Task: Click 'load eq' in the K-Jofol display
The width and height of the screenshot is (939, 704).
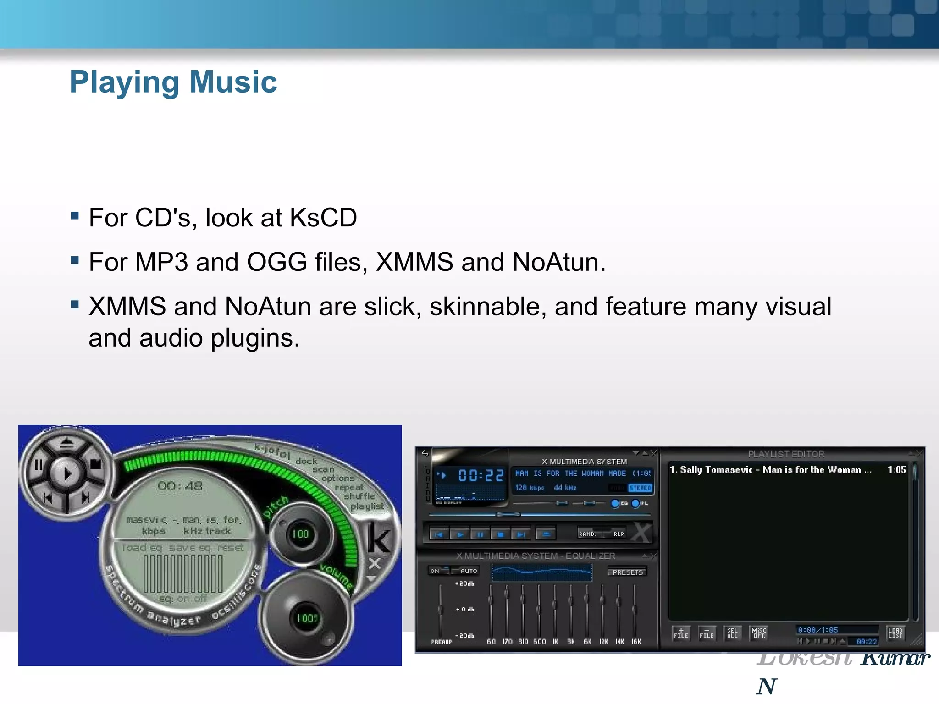Action: tap(142, 548)
